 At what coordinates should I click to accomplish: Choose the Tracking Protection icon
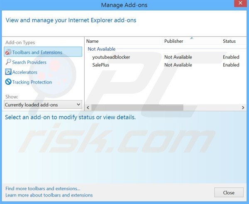pos(8,82)
